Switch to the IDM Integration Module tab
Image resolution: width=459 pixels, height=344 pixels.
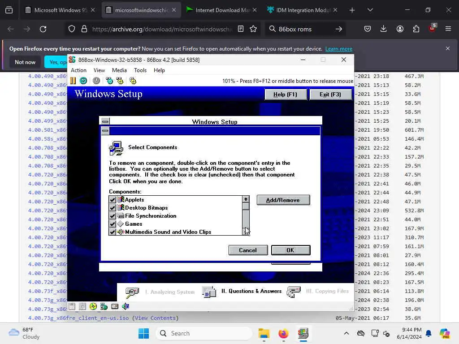click(303, 10)
